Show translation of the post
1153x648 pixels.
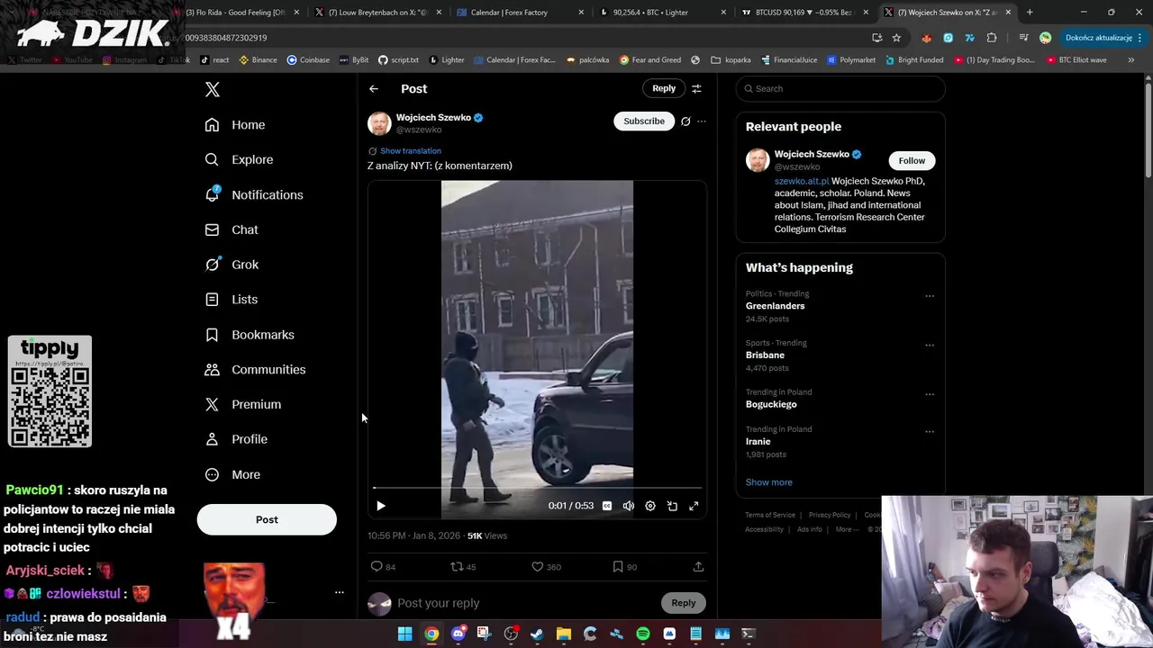coord(410,150)
